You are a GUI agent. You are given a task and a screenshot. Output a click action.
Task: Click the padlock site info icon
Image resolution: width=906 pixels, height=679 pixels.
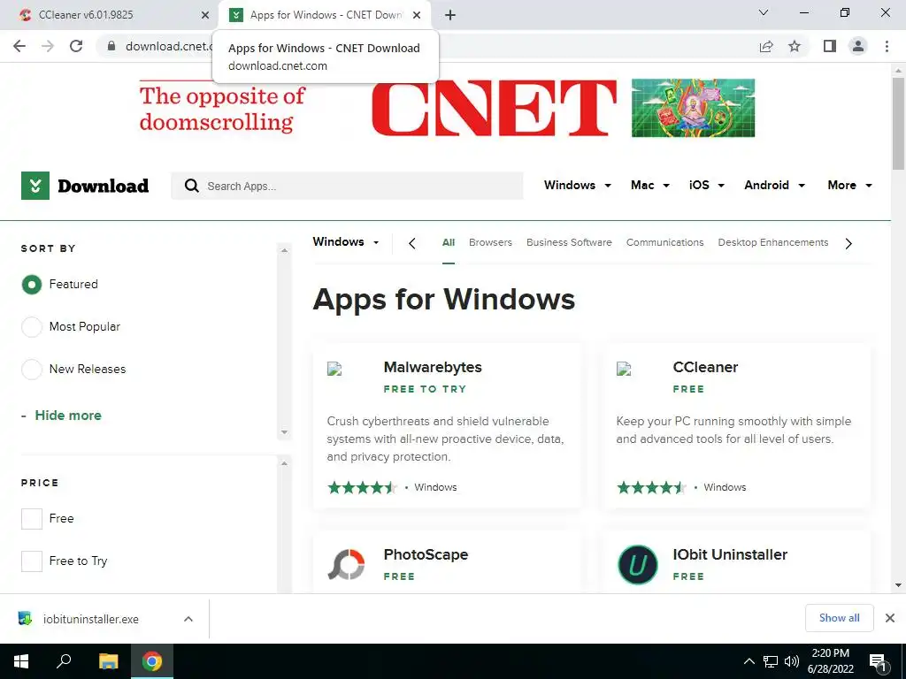tap(111, 46)
